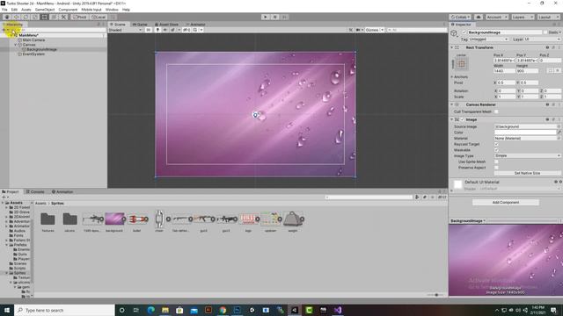563x316 pixels.
Task: Select the Rotate tool in the toolbar
Action: point(26,17)
